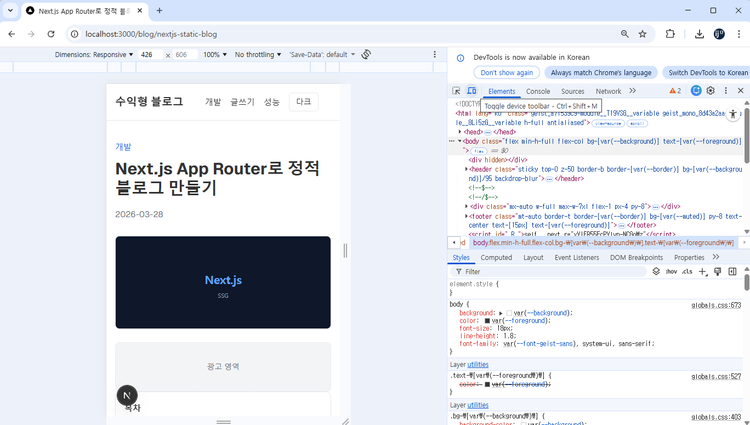Click the warnings indicator showing 2 issues
Viewport: 750px width, 425px height.
tap(674, 90)
